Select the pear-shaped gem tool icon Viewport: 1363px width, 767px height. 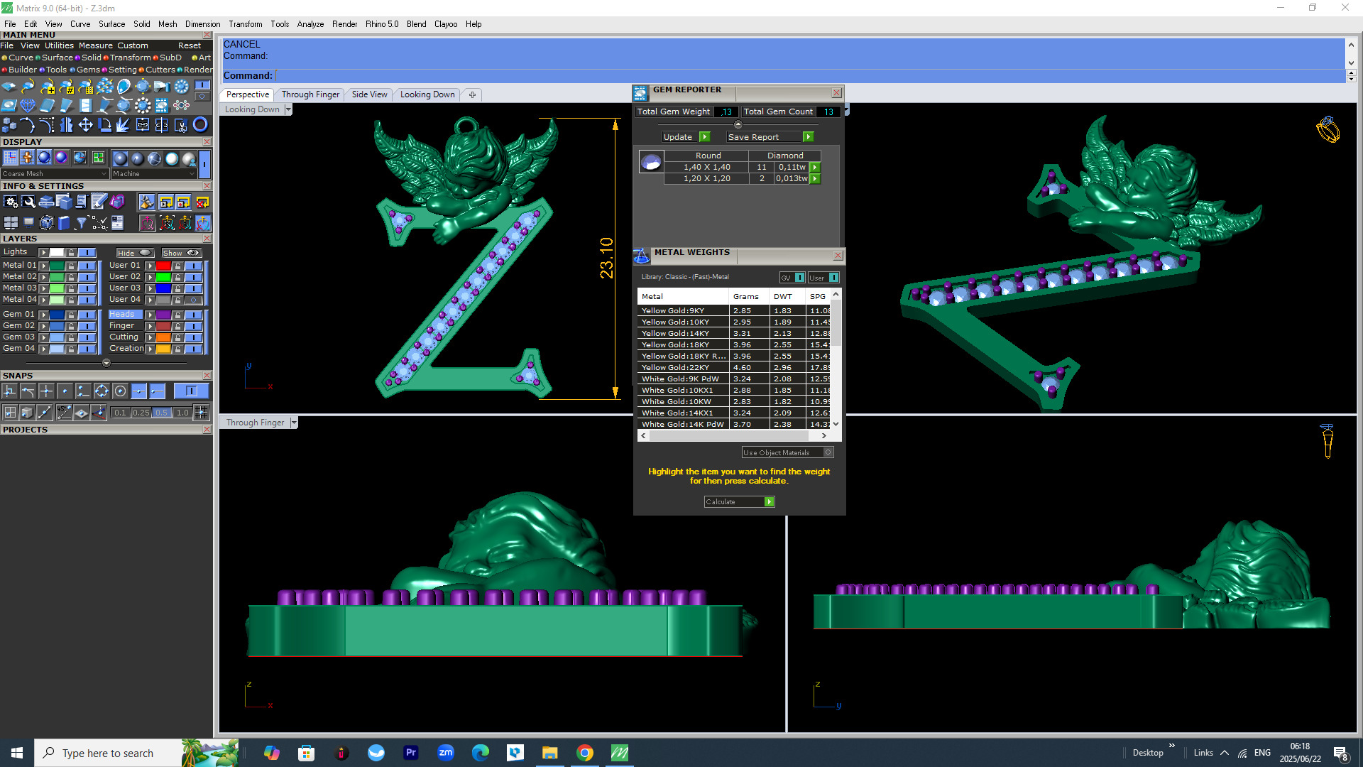click(124, 87)
